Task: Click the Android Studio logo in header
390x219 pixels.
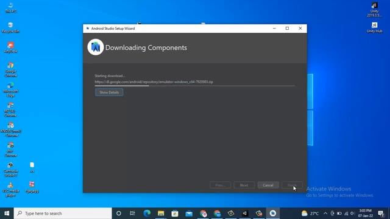Action: [96, 47]
